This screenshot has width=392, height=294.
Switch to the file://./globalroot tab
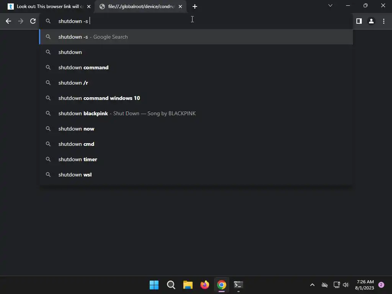141,7
